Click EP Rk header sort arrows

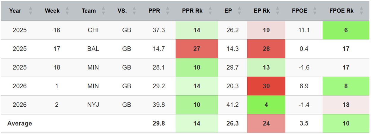[x=277, y=11]
